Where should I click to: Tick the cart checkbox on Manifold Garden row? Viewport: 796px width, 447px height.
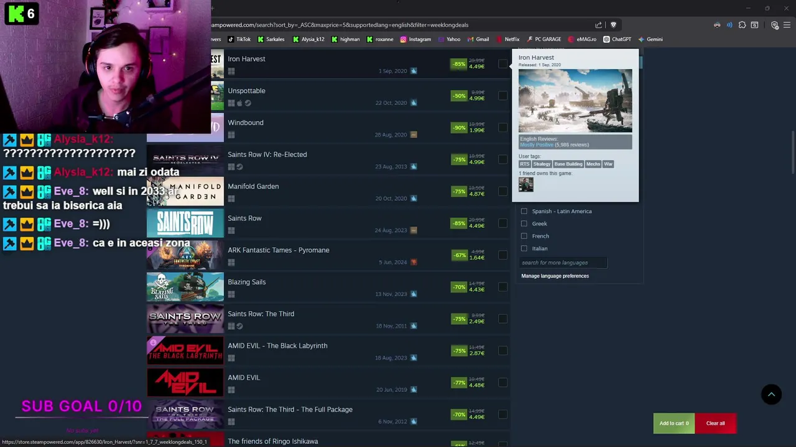[502, 191]
